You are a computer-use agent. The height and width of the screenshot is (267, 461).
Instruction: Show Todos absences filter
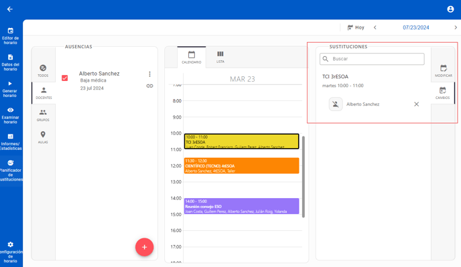[x=43, y=70]
